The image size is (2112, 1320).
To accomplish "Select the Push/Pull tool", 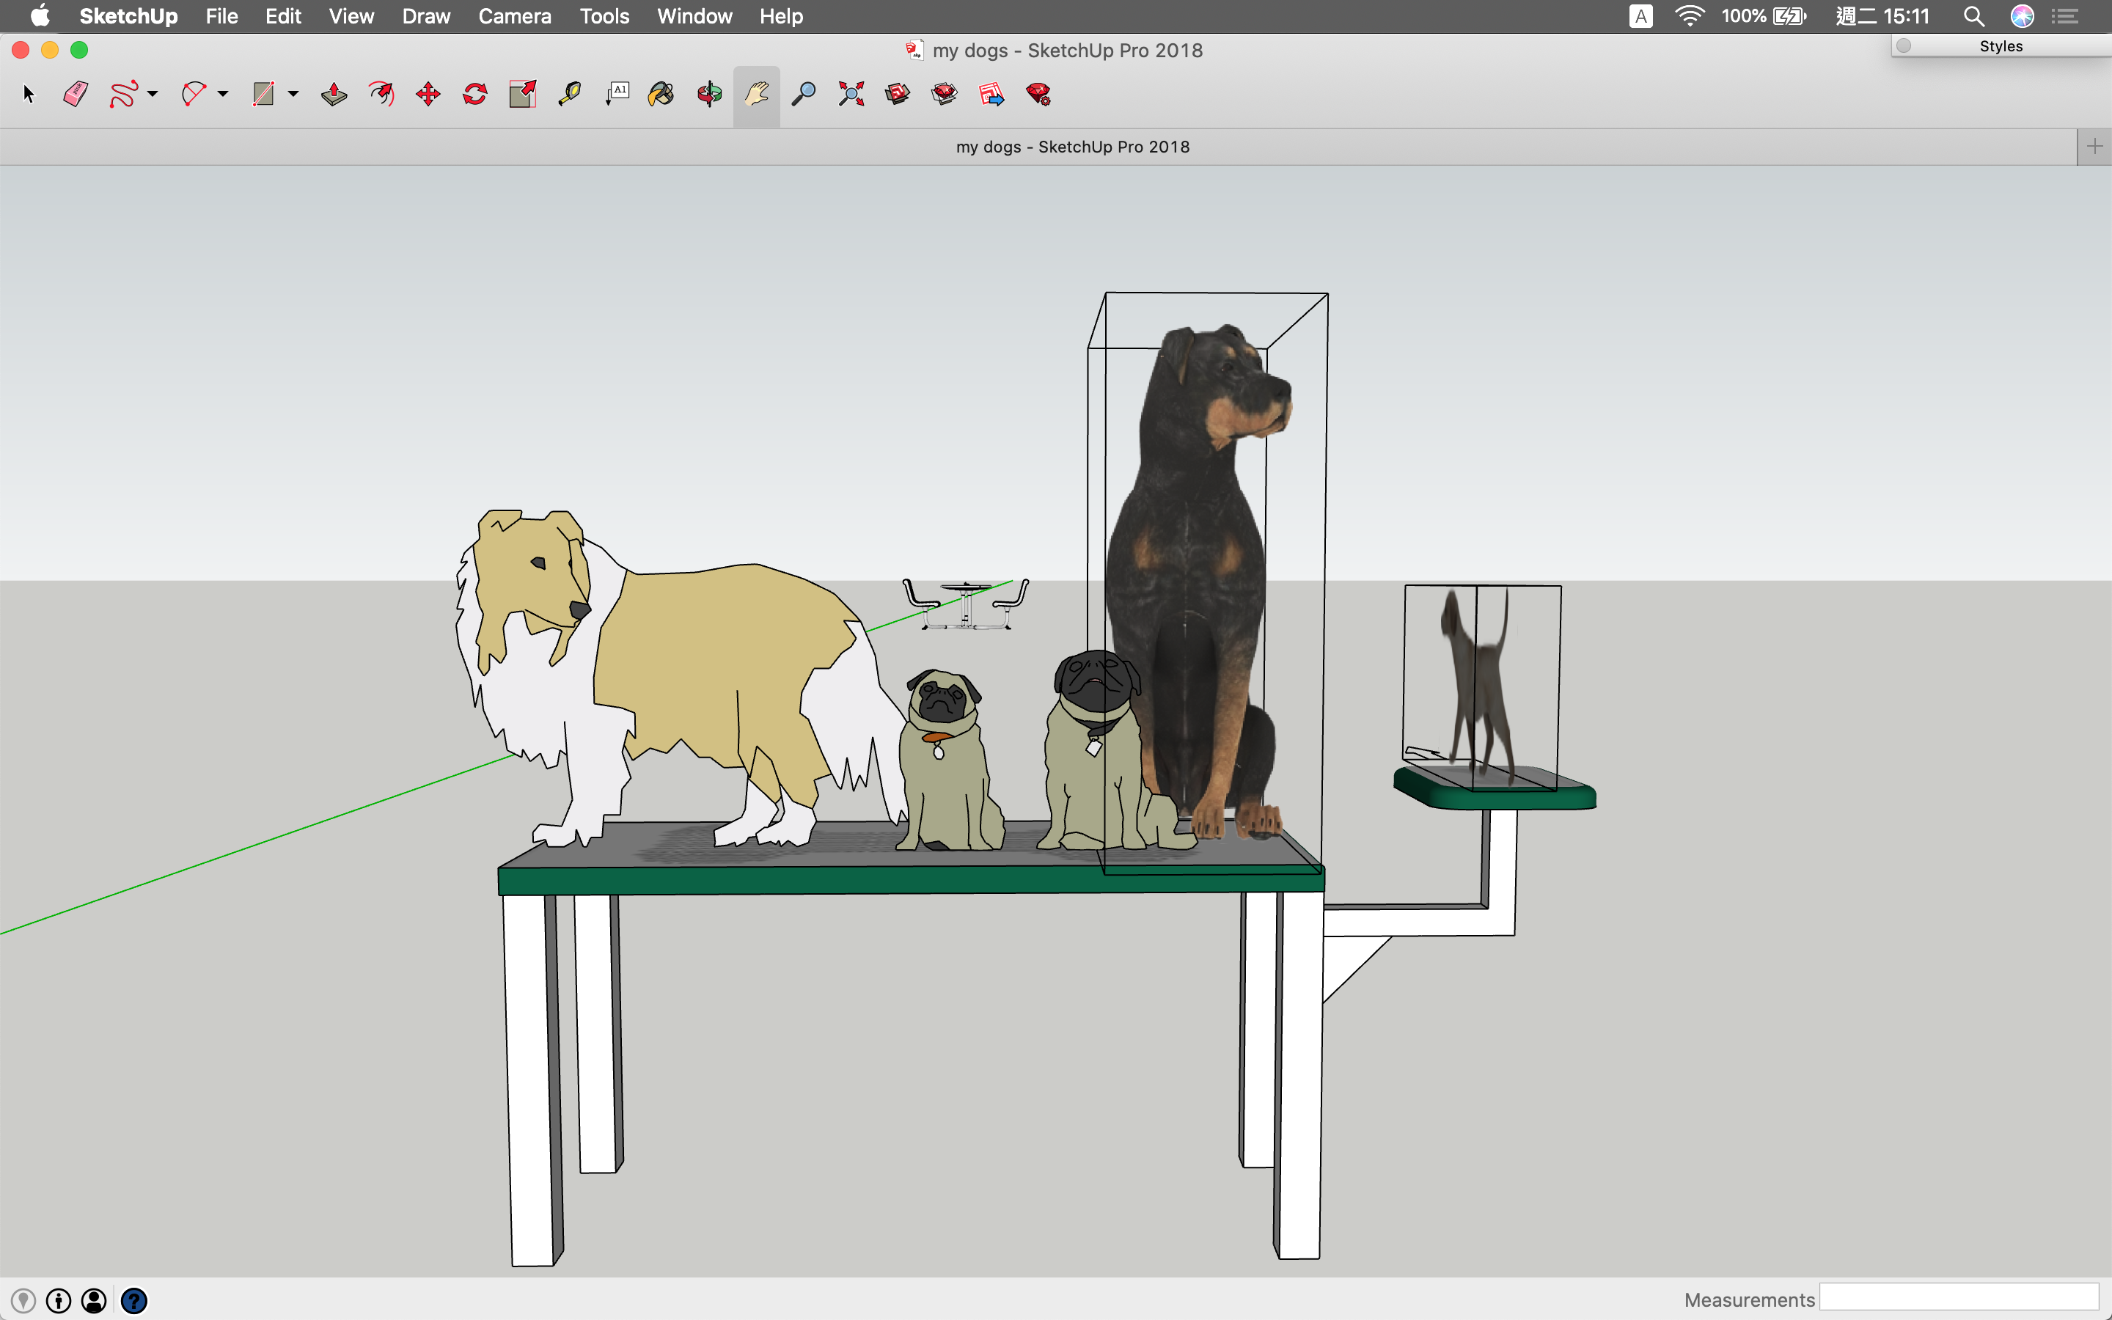I will pyautogui.click(x=334, y=93).
